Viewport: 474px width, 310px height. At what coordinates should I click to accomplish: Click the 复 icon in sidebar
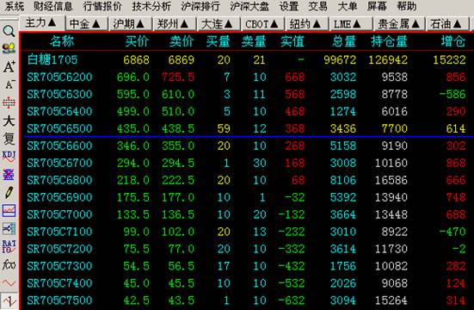[x=9, y=139]
